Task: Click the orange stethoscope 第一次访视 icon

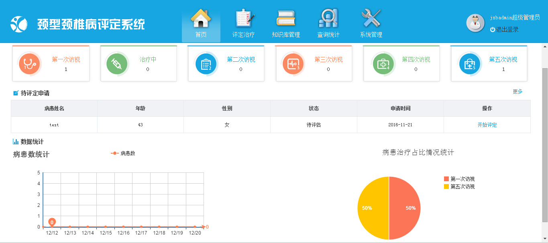Action: (29, 64)
